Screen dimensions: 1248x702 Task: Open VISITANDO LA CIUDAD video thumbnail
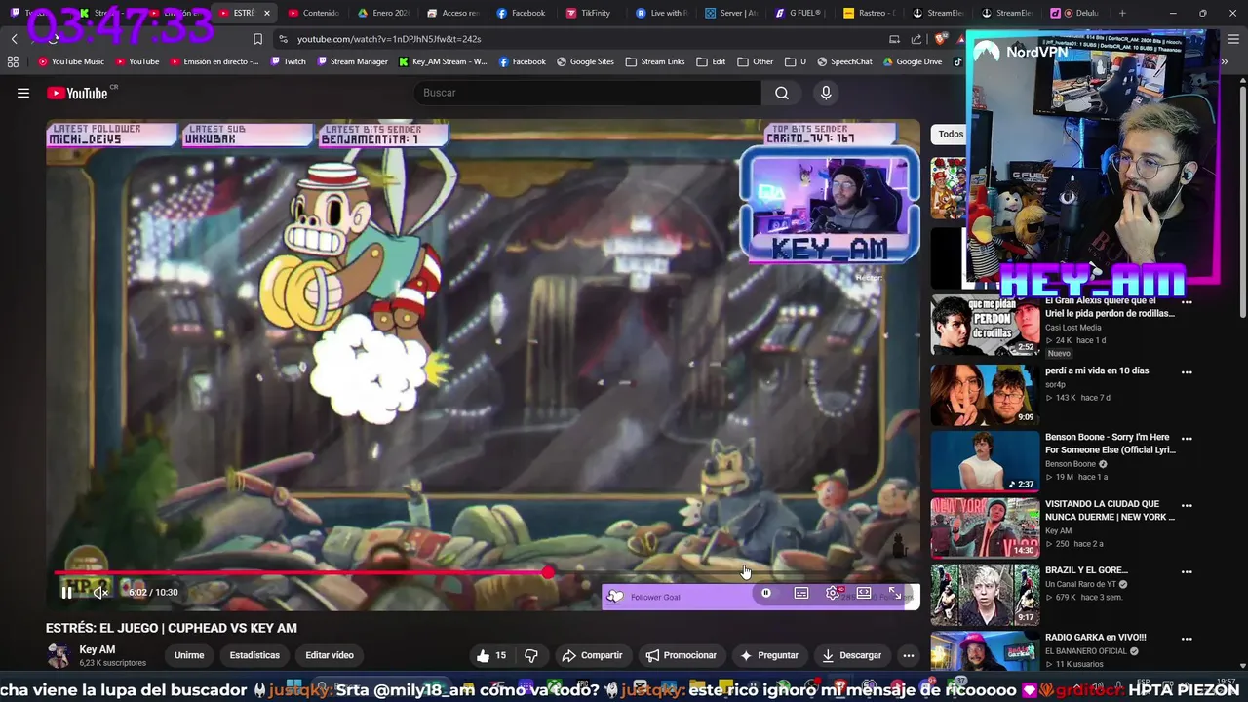[x=985, y=527]
